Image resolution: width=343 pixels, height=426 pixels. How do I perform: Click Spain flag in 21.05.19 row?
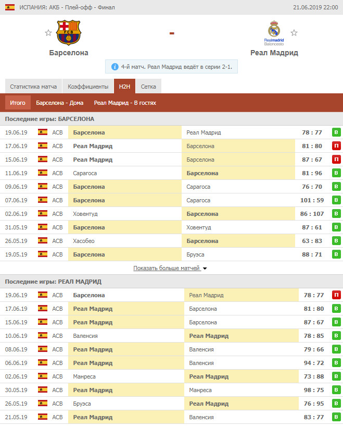(43, 417)
